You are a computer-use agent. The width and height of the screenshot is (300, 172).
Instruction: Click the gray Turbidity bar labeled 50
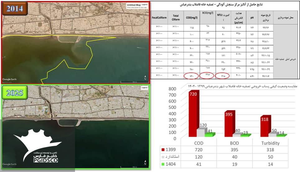273,134
